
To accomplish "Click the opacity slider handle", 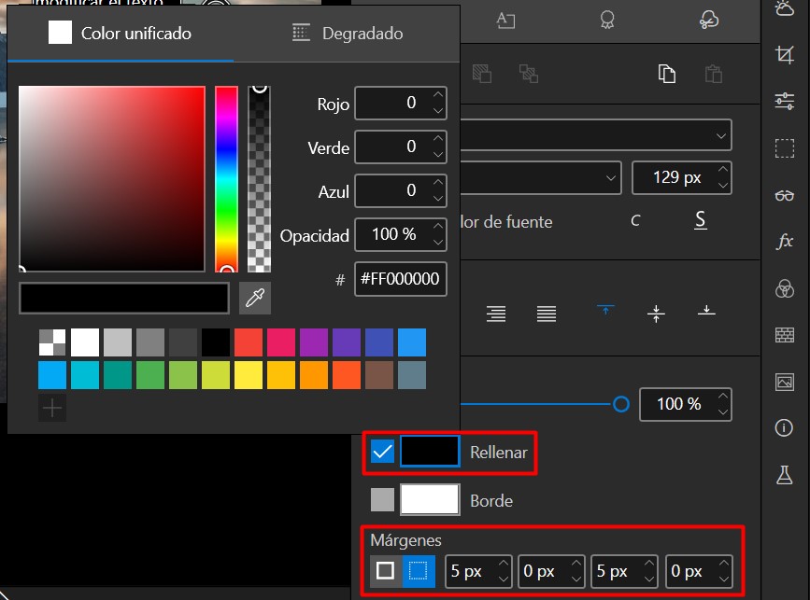I will tap(621, 404).
